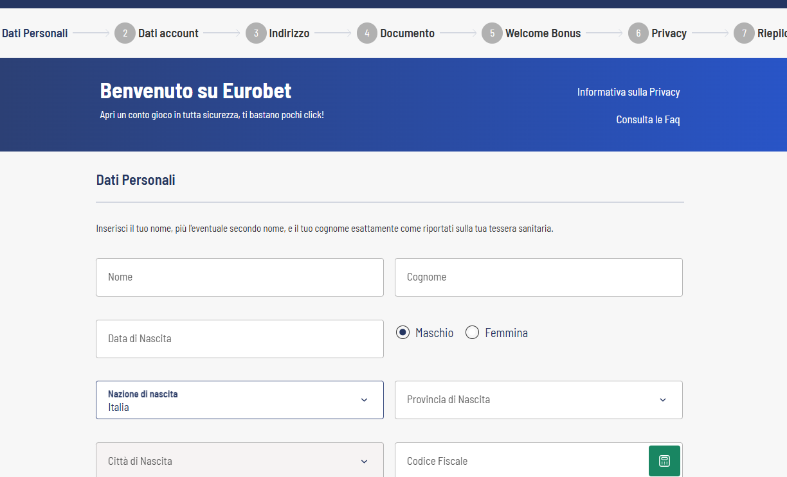Viewport: 787px width, 477px height.
Task: Click step 3 circle for Indirizzo
Action: click(x=256, y=33)
